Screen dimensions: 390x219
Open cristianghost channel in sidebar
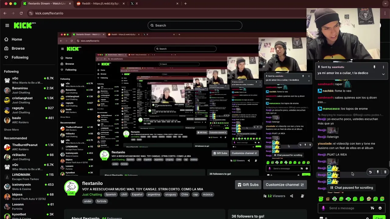(29, 100)
